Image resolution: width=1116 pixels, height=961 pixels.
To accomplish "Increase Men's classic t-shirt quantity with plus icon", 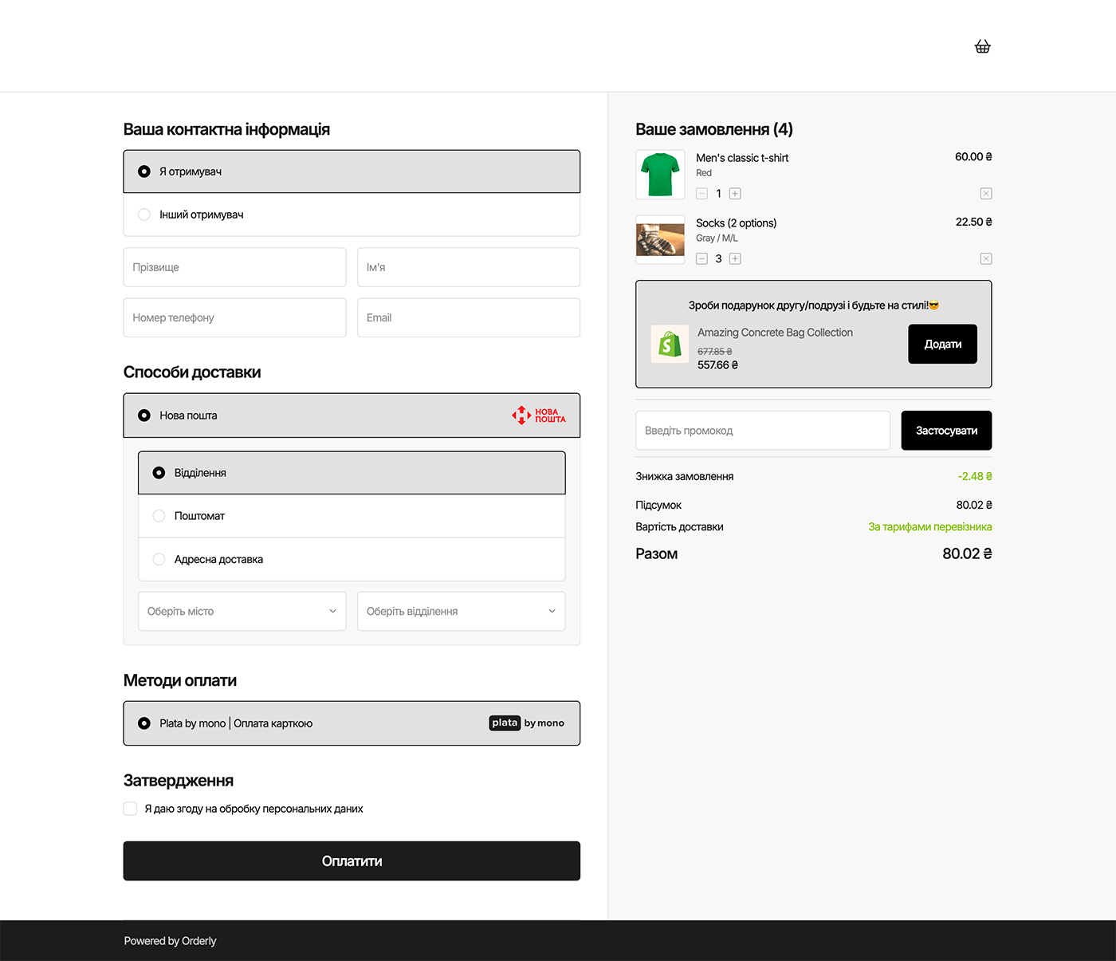I will 735,193.
